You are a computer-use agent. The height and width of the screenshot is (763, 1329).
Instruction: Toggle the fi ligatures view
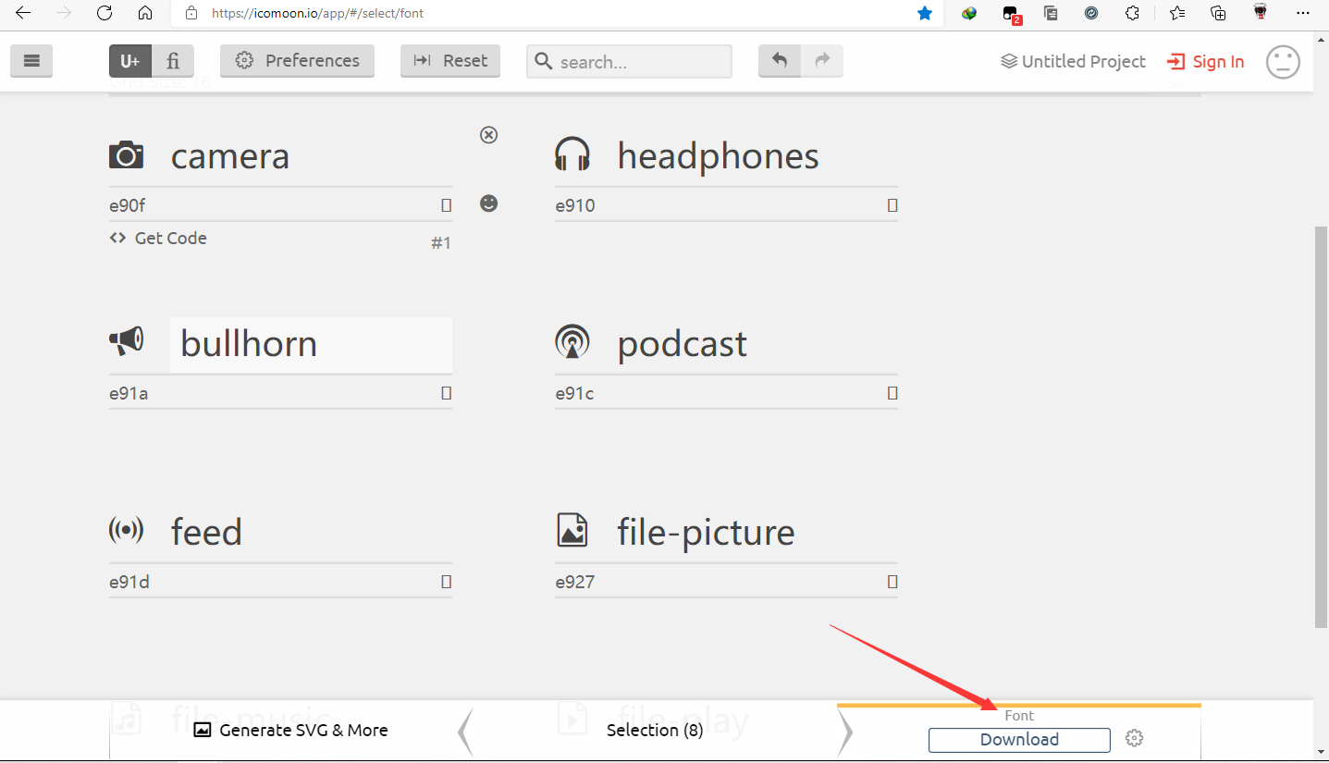[x=173, y=61]
